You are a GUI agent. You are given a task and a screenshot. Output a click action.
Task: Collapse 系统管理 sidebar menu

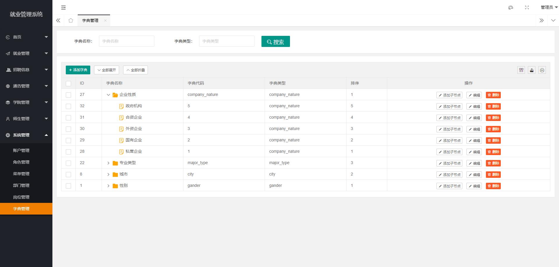click(26, 135)
